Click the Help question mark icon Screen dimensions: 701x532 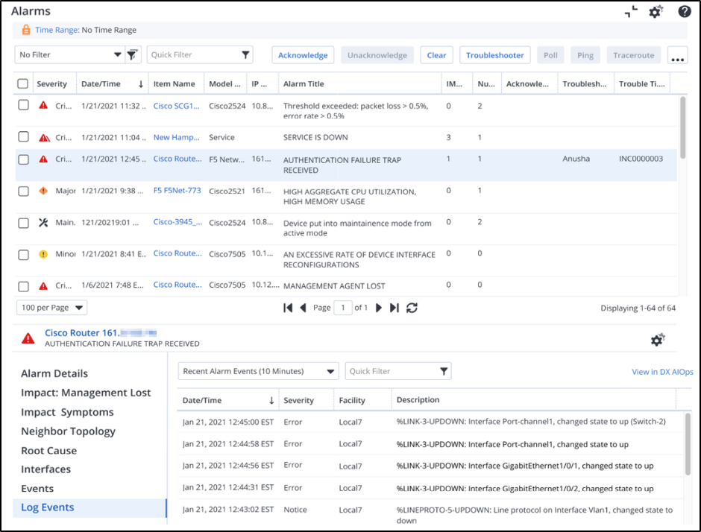(x=684, y=12)
